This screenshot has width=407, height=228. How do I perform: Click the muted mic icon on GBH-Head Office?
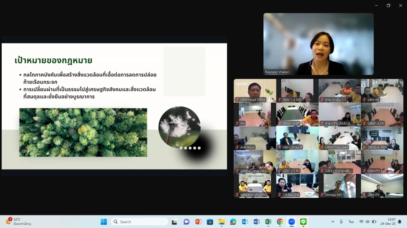click(237, 100)
